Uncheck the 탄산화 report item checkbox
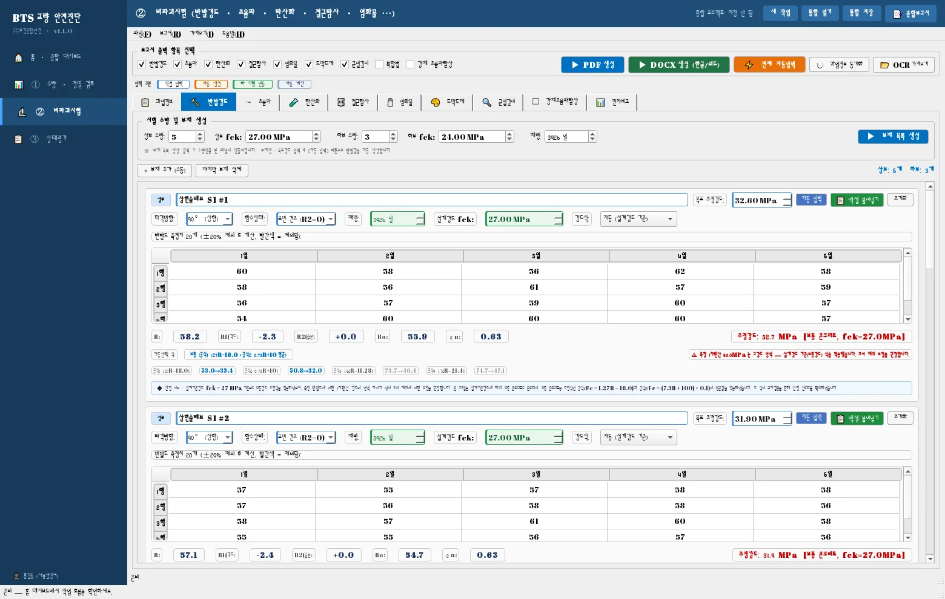945x599 pixels. [208, 64]
